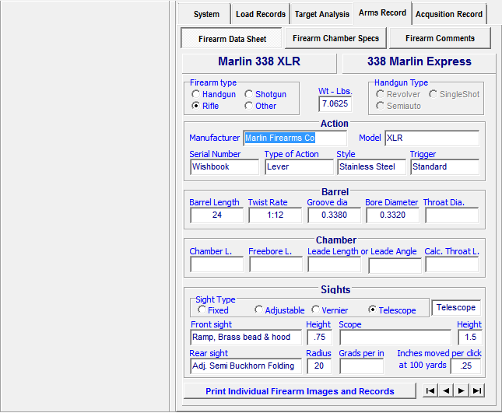Viewport: 502px width, 413px height.
Task: Jump to first firearm record
Action: pyautogui.click(x=430, y=390)
